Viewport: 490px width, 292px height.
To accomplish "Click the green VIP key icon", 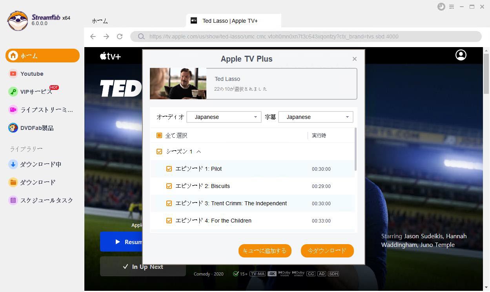I will [x=13, y=91].
